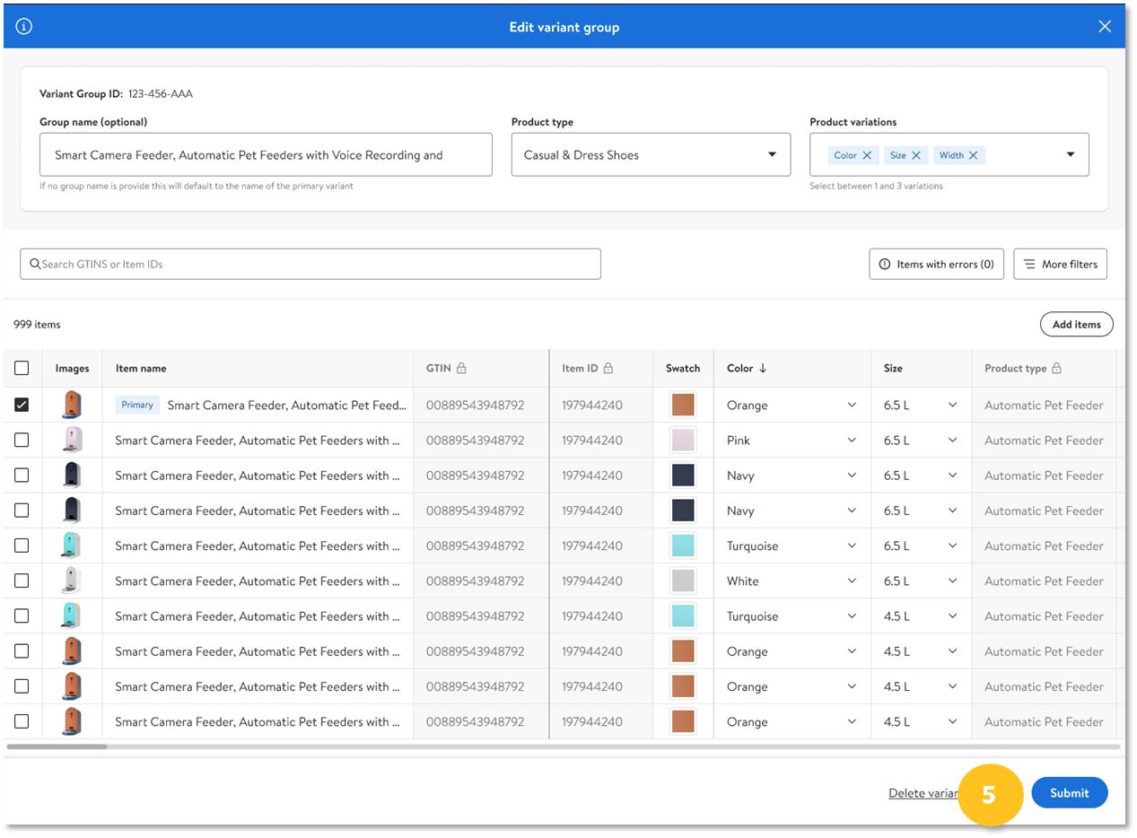Click the Items with errors info icon
This screenshot has height=838, width=1137.
[885, 265]
